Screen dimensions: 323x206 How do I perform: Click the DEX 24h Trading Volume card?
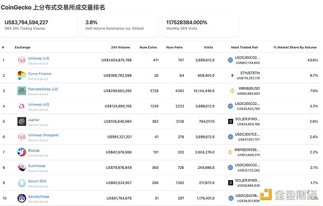point(39,26)
